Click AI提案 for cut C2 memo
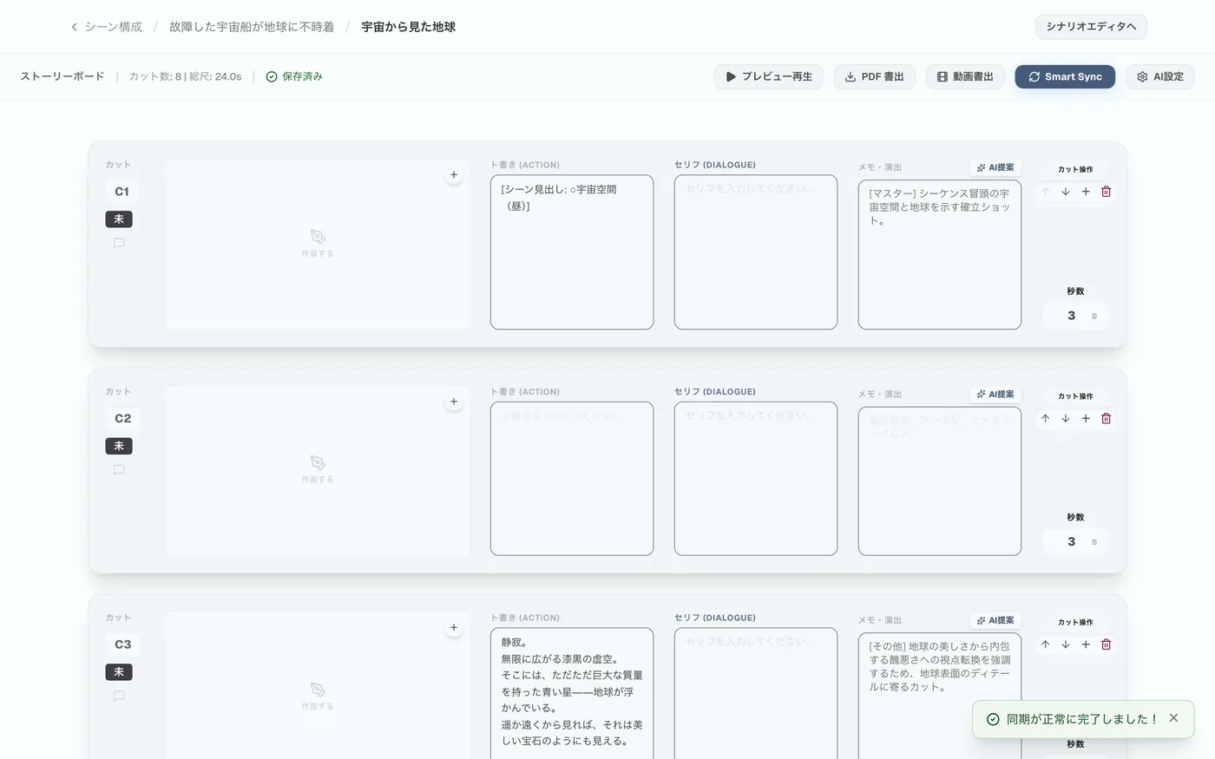Image resolution: width=1215 pixels, height=759 pixels. [x=995, y=394]
